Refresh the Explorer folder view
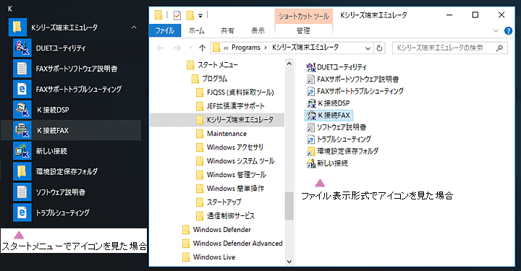This screenshot has height=271, width=521. click(379, 48)
